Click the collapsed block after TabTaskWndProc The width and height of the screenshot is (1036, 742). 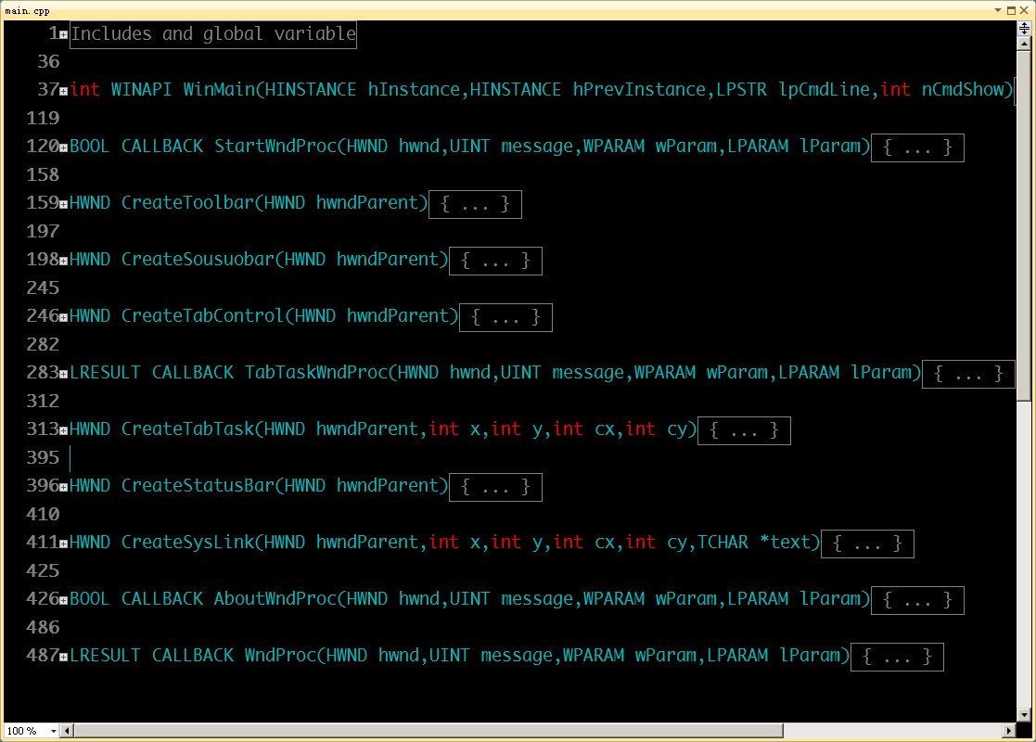(x=968, y=374)
